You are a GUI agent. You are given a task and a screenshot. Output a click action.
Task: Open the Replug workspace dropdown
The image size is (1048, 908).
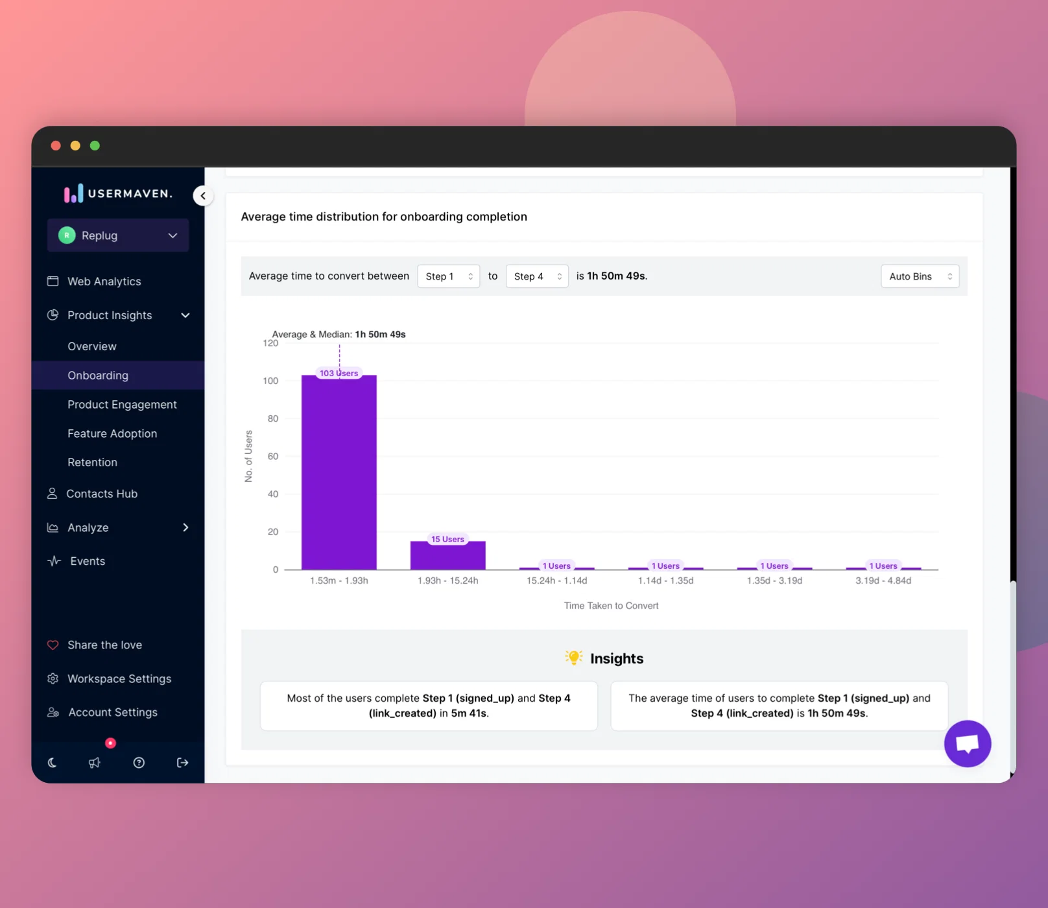tap(118, 235)
